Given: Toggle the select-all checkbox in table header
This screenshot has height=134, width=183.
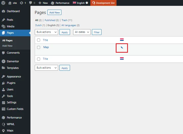Looking at the screenshot, I should (x=39, y=40).
